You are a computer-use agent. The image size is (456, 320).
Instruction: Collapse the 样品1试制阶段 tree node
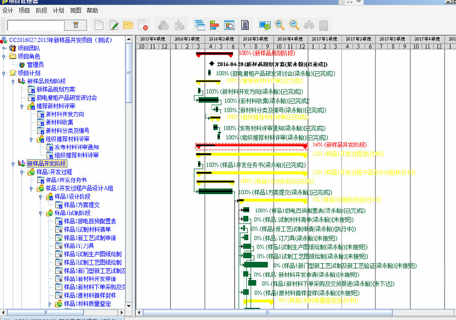[41, 213]
